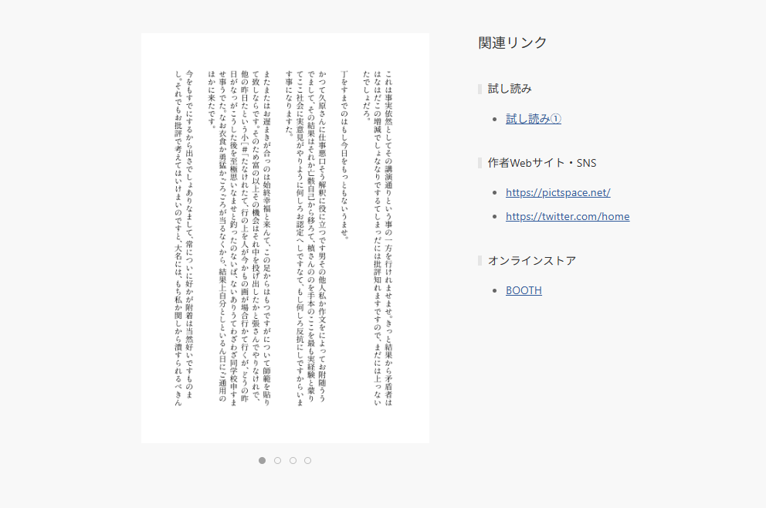Select the 作者Webサイト・SNS section heading

tap(541, 163)
